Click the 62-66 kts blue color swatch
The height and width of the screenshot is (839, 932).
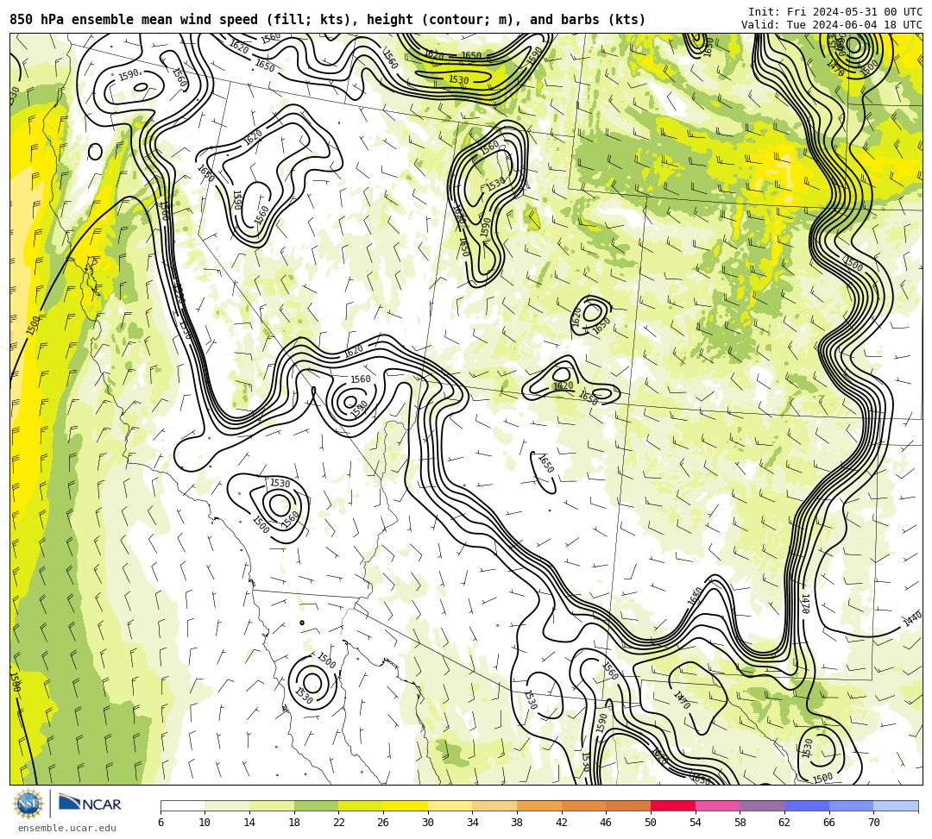(807, 806)
